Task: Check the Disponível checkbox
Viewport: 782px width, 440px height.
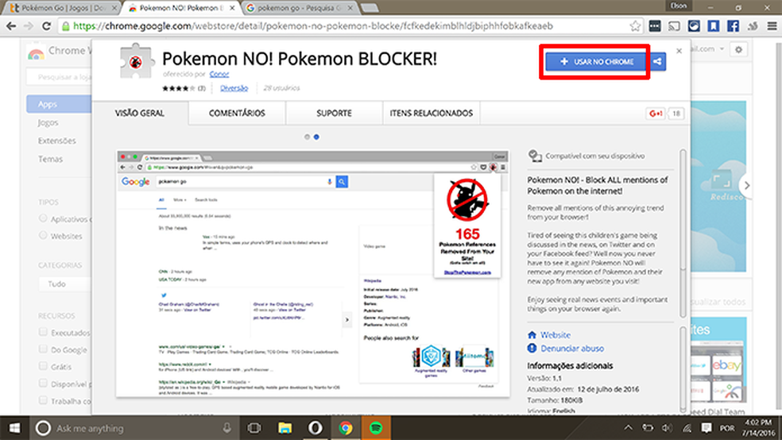Action: tap(43, 383)
